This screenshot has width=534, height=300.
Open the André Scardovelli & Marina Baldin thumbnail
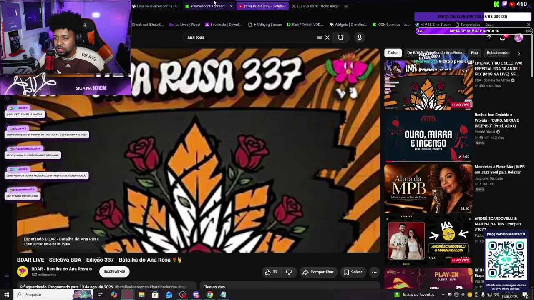click(428, 240)
